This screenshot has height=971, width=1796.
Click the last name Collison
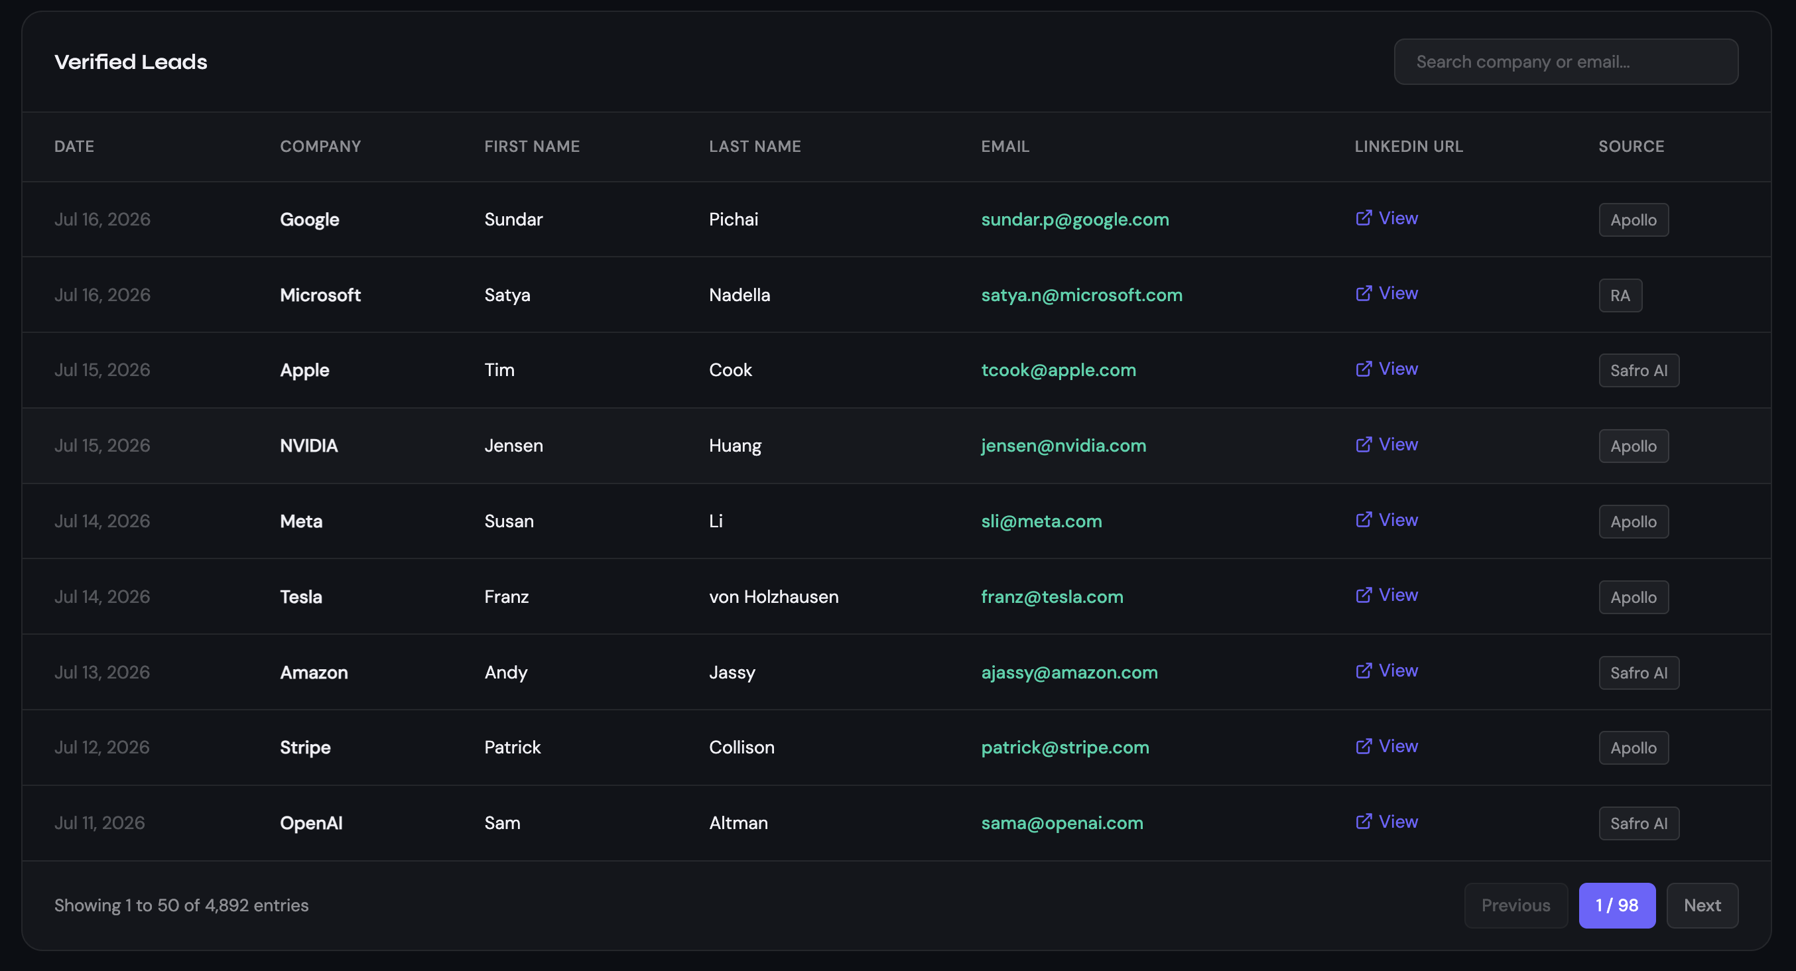tap(741, 747)
